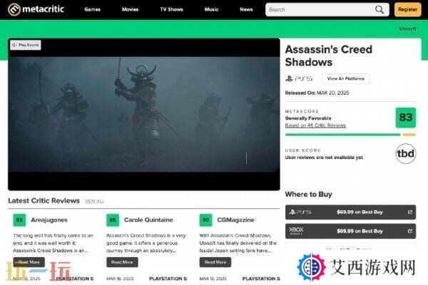Screen dimensions: 428x285
Task: Click the search magnifier icon
Action: pyautogui.click(x=379, y=10)
